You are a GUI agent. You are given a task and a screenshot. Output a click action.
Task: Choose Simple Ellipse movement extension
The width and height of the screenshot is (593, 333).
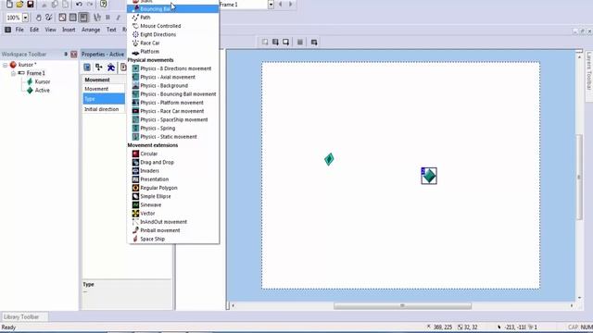coord(173,196)
